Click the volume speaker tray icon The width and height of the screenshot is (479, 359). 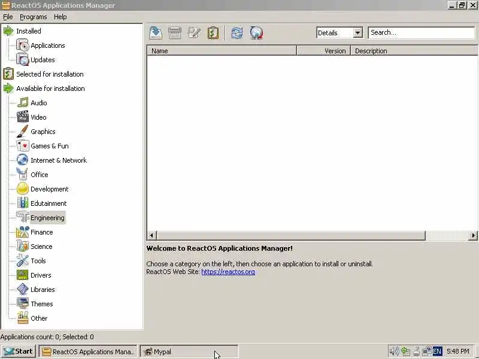pos(394,351)
